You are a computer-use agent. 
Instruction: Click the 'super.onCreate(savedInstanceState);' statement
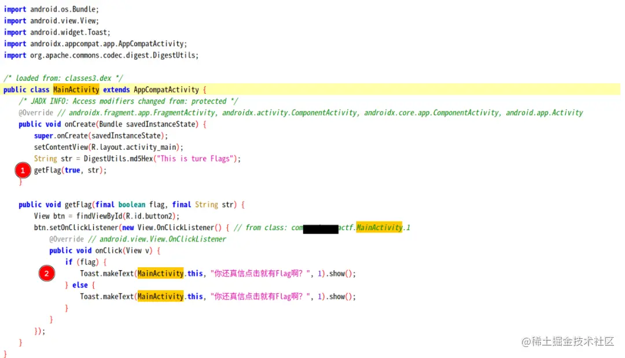101,136
